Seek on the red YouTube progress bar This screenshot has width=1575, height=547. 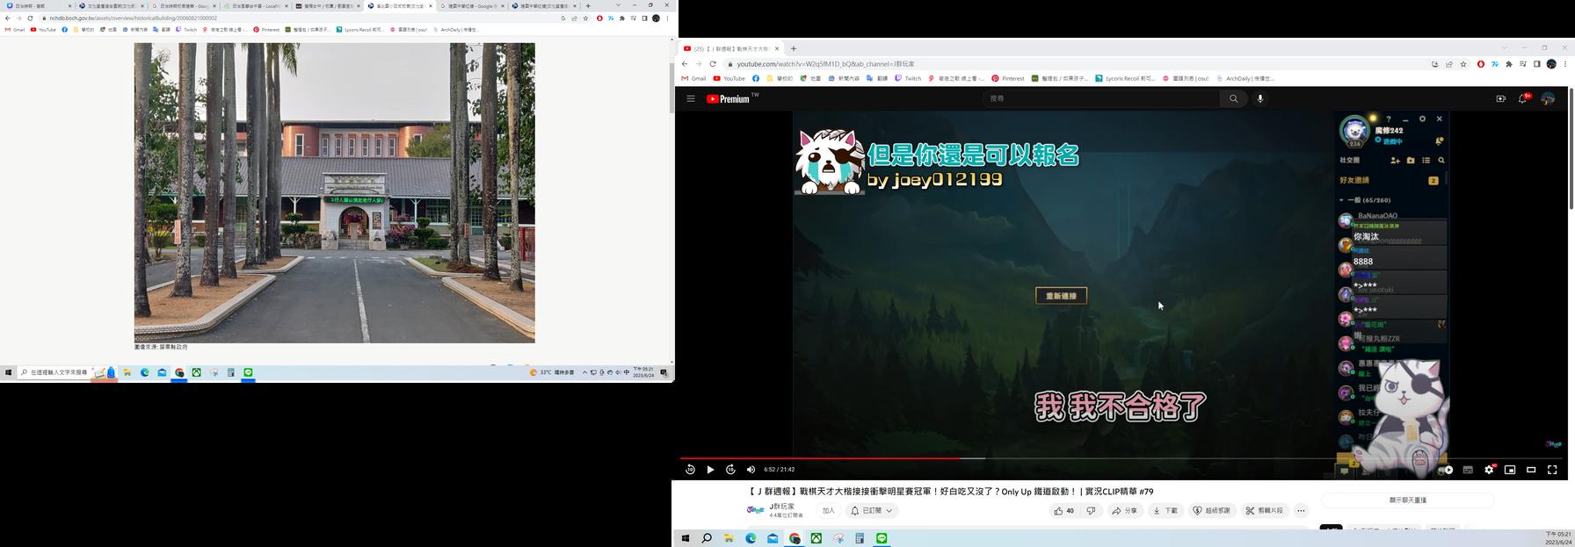820,457
